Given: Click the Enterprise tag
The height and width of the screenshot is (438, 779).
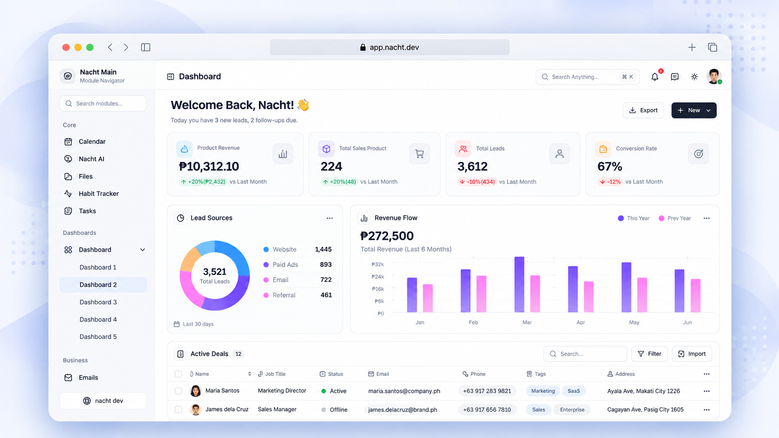Looking at the screenshot, I should [572, 410].
